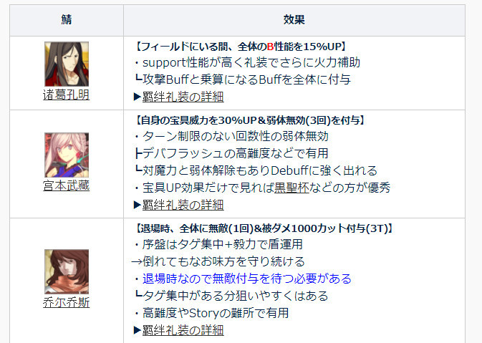Image resolution: width=482 pixels, height=343 pixels.
Task: Open the 乔尔乔斯 name link
Action: pyautogui.click(x=67, y=302)
